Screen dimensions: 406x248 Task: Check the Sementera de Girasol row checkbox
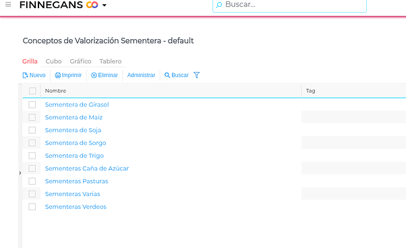[32, 104]
